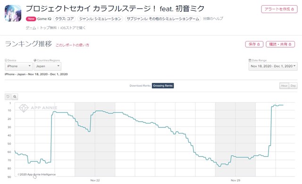This screenshot has height=184, width=302.
Task: Click the App Annie diamond watermark logo
Action: [24, 108]
